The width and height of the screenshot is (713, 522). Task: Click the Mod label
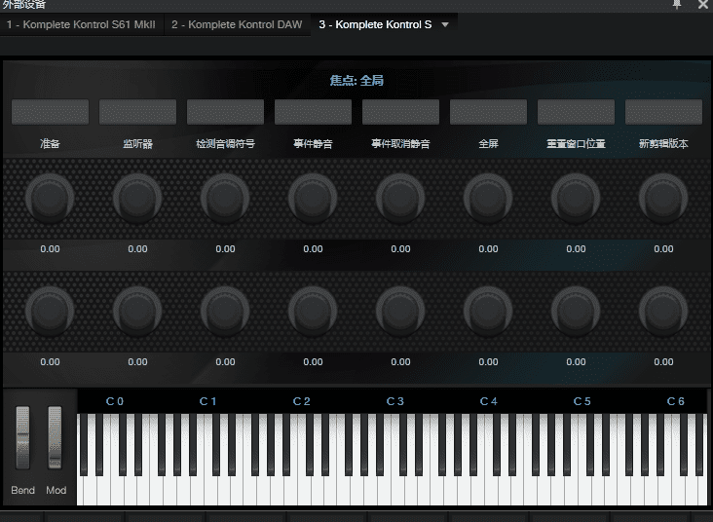click(x=56, y=490)
